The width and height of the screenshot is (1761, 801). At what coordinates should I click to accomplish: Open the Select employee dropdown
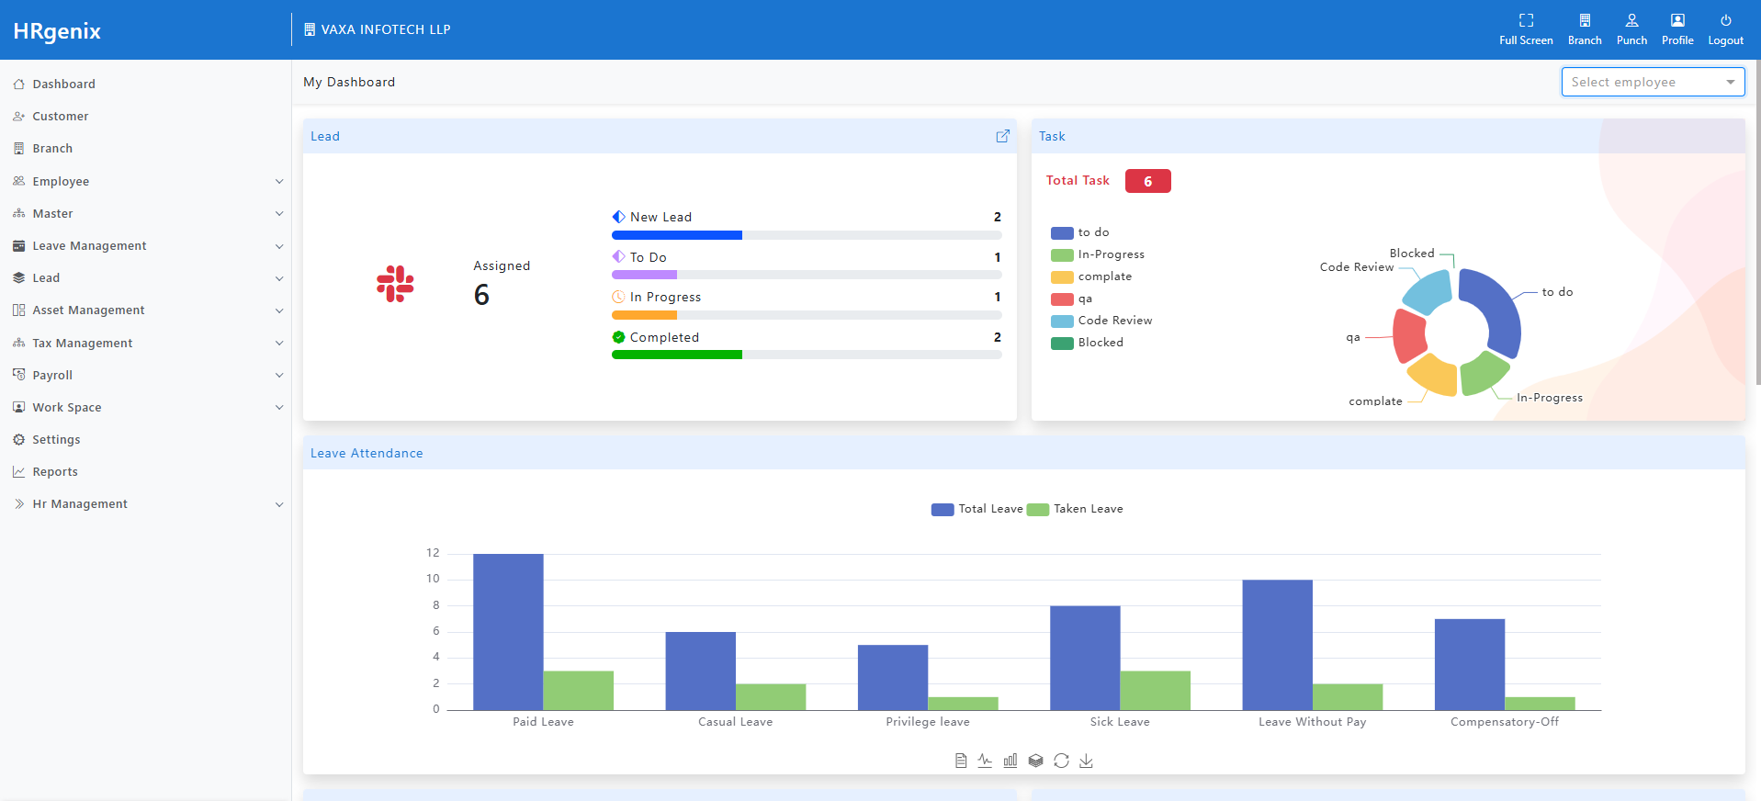pos(1652,82)
